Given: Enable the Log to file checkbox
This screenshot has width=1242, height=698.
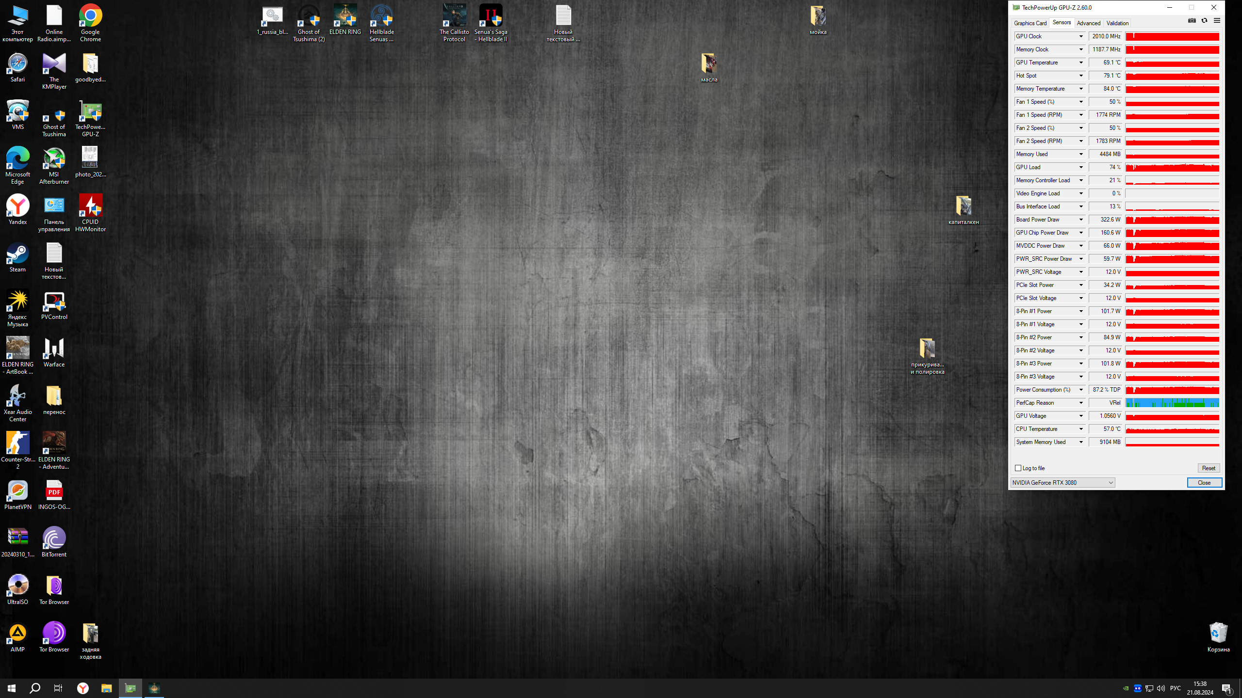Looking at the screenshot, I should pyautogui.click(x=1018, y=468).
